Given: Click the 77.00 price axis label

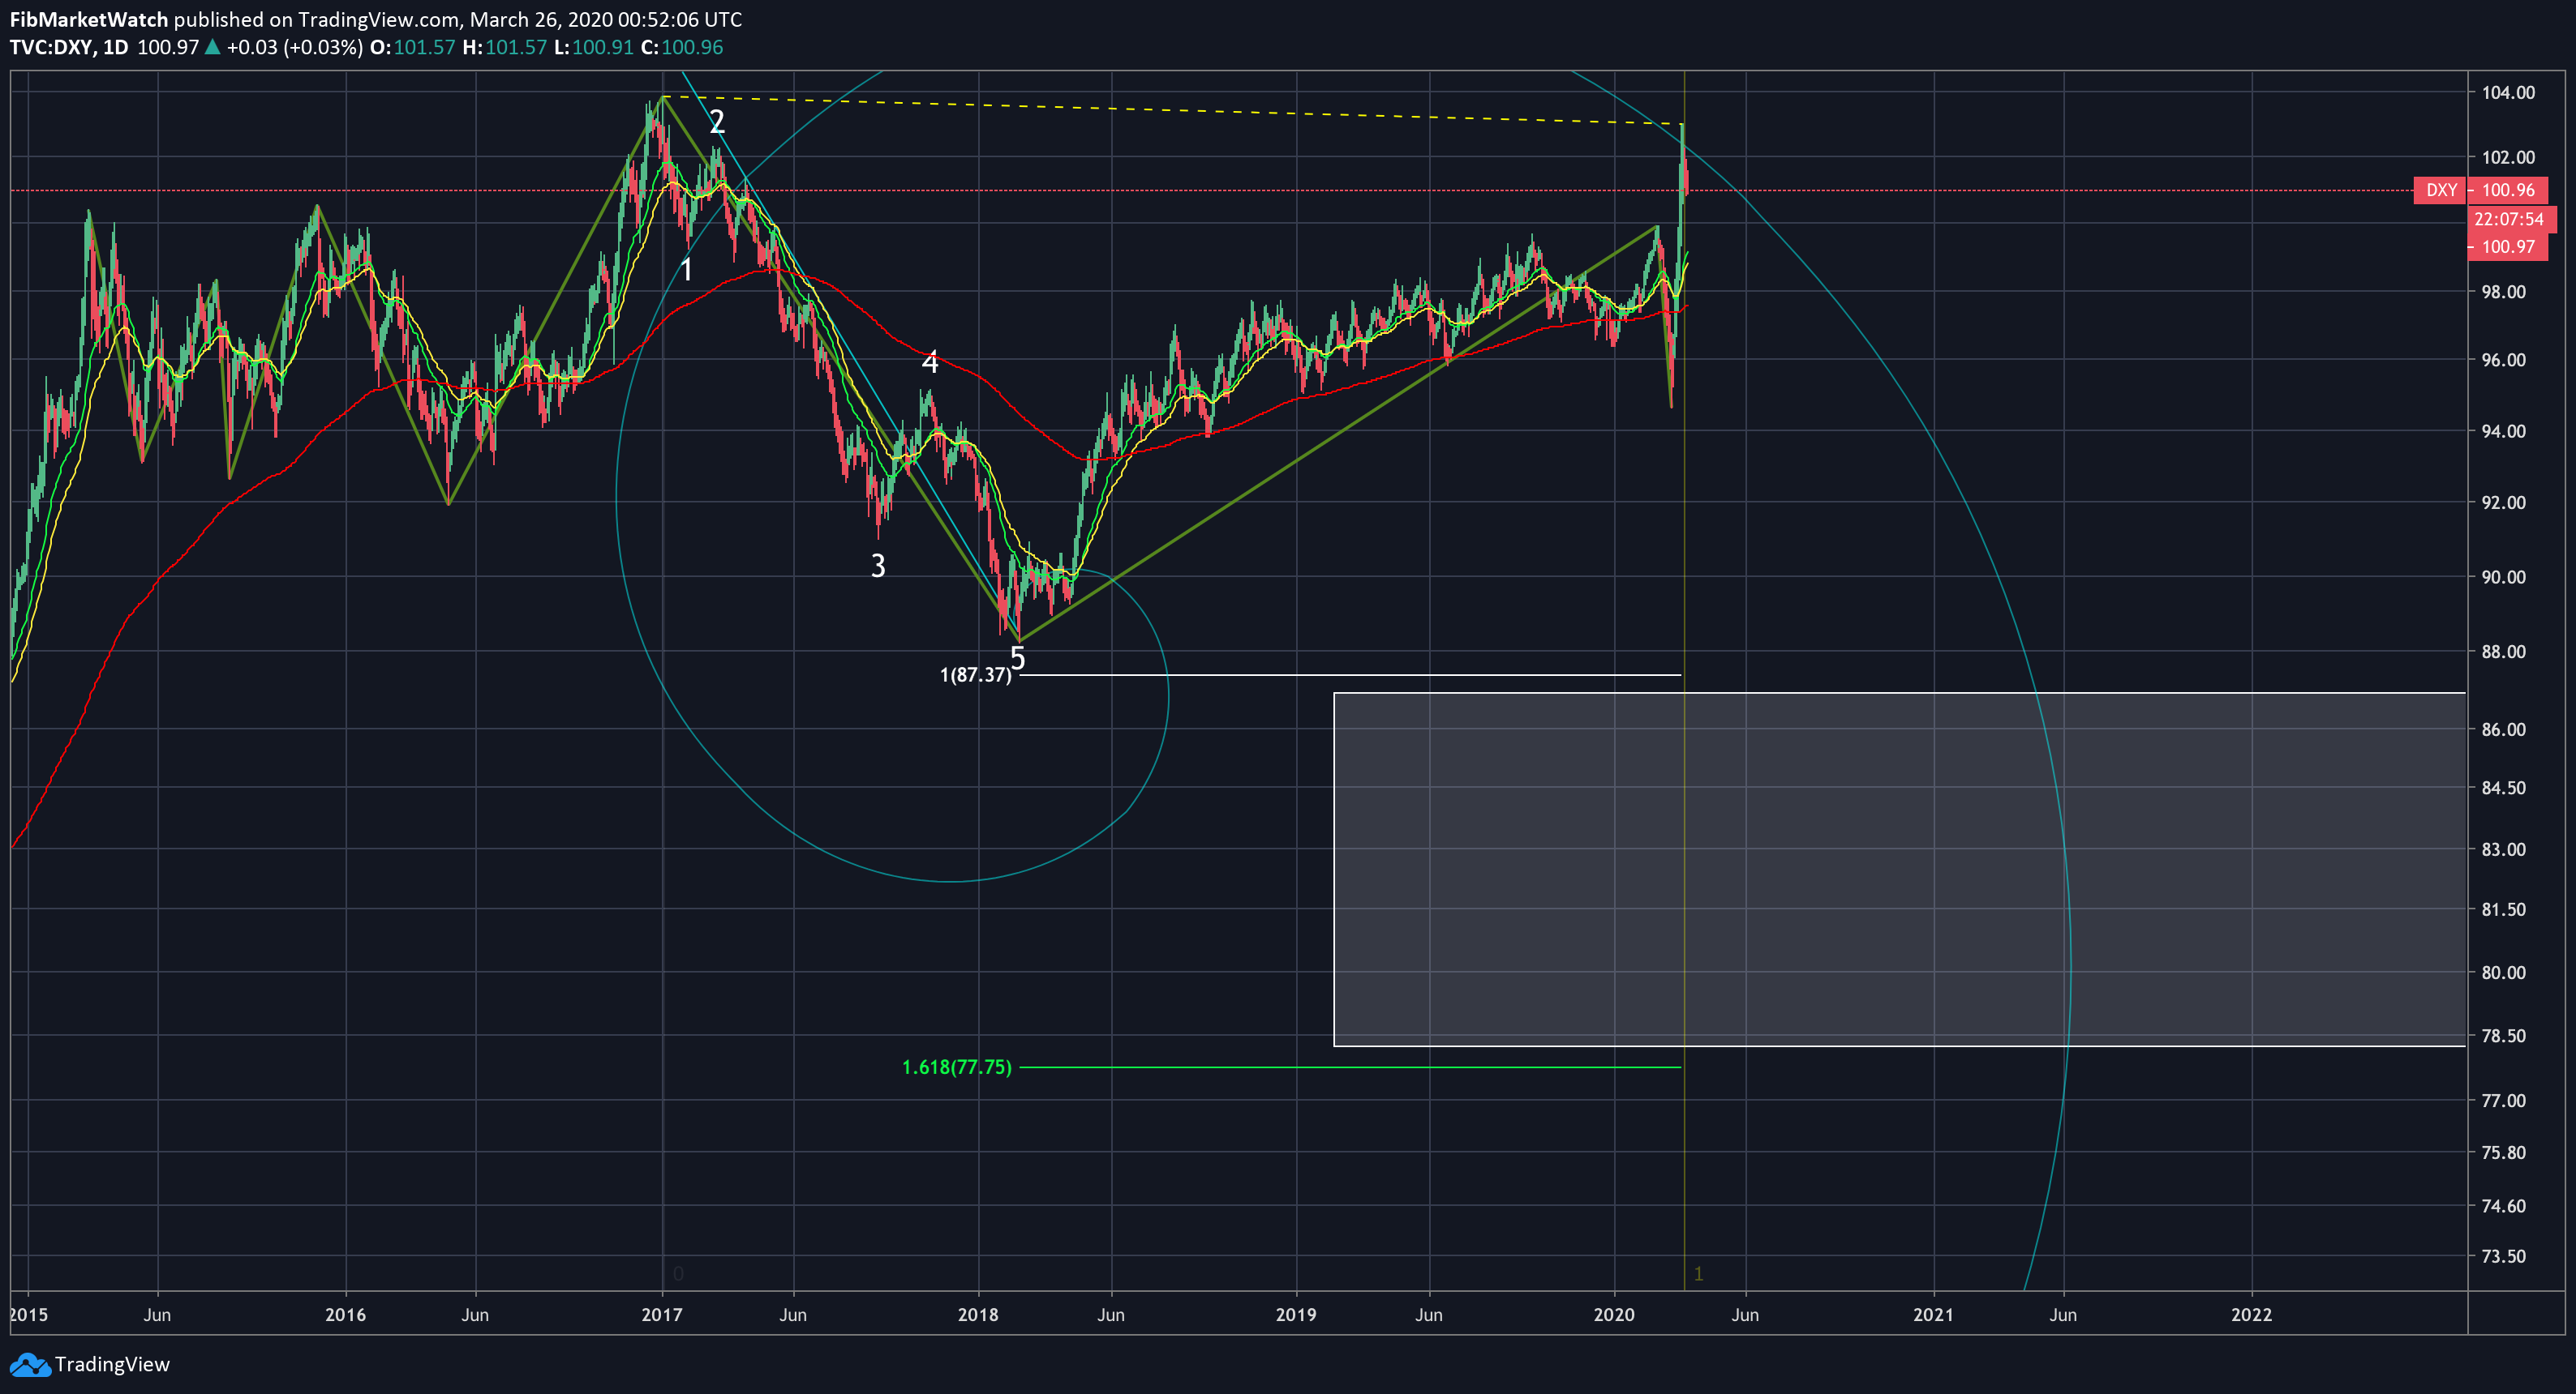Looking at the screenshot, I should 2504,1101.
